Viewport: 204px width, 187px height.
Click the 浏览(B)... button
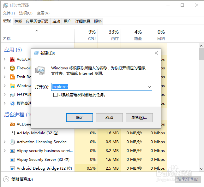[139, 118]
